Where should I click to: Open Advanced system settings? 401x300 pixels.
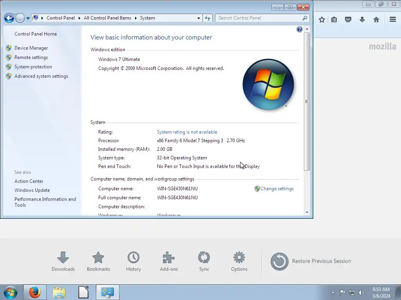(41, 76)
